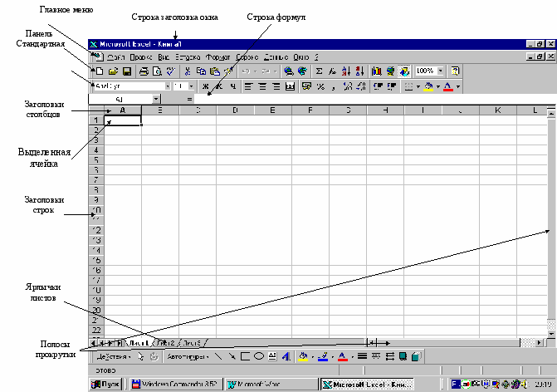Print the sheet with the printer icon
The height and width of the screenshot is (392, 557).
click(x=144, y=71)
